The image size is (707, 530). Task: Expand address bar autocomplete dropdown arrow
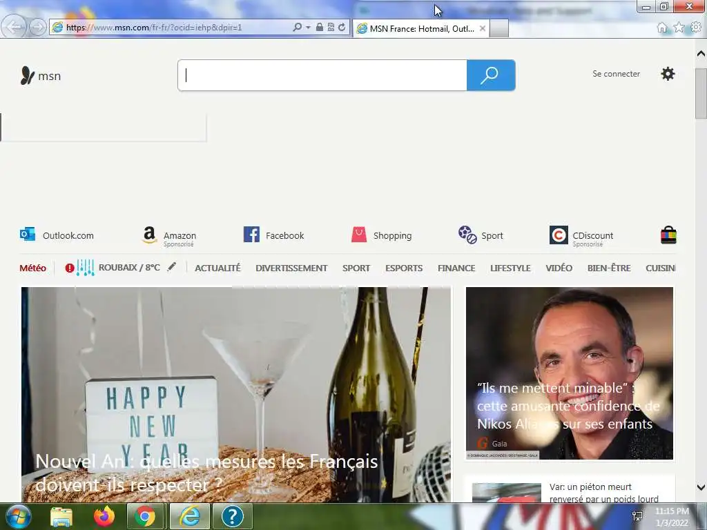point(308,27)
